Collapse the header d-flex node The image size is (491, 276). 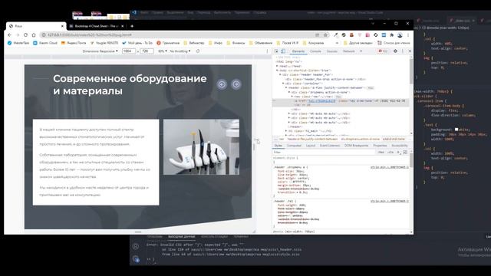tap(286, 88)
